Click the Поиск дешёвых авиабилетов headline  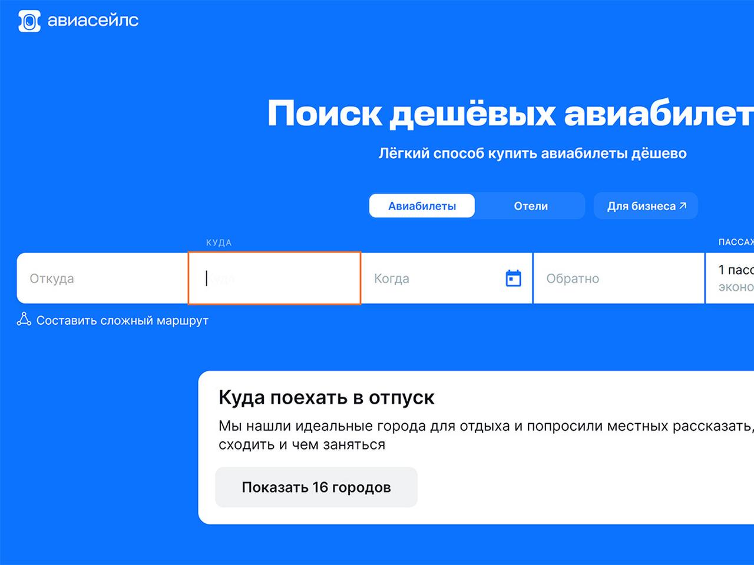point(510,113)
